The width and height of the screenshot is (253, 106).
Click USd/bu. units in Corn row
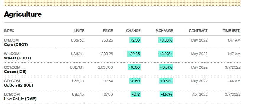(x=78, y=40)
